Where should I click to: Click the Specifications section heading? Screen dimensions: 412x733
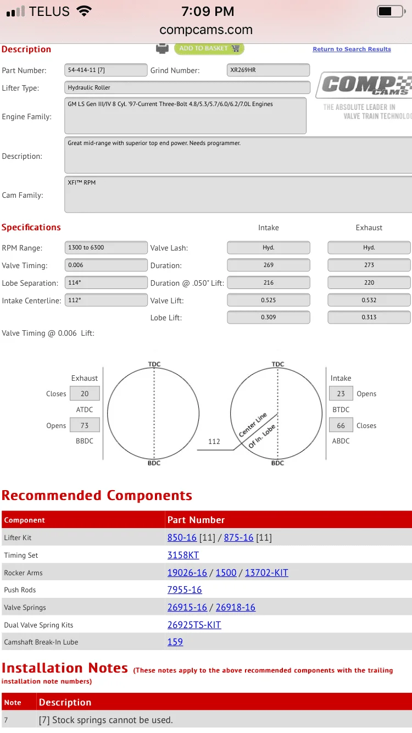click(x=31, y=227)
